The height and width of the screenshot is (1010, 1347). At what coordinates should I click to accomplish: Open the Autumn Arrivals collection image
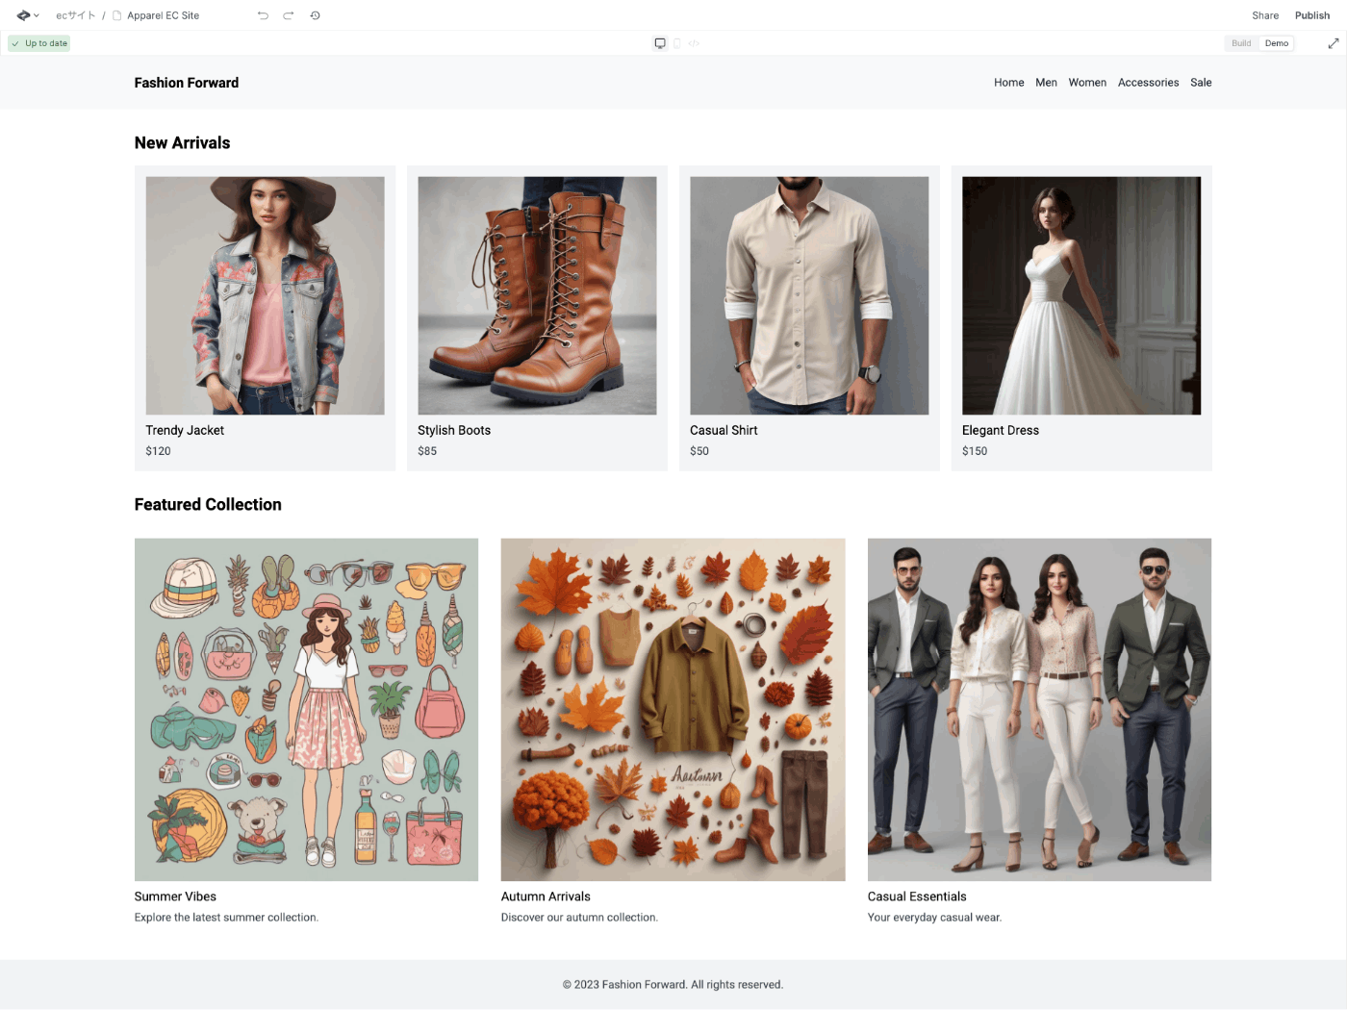pos(673,710)
